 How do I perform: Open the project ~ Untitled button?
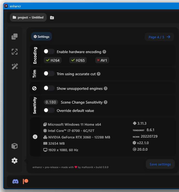click(28, 17)
